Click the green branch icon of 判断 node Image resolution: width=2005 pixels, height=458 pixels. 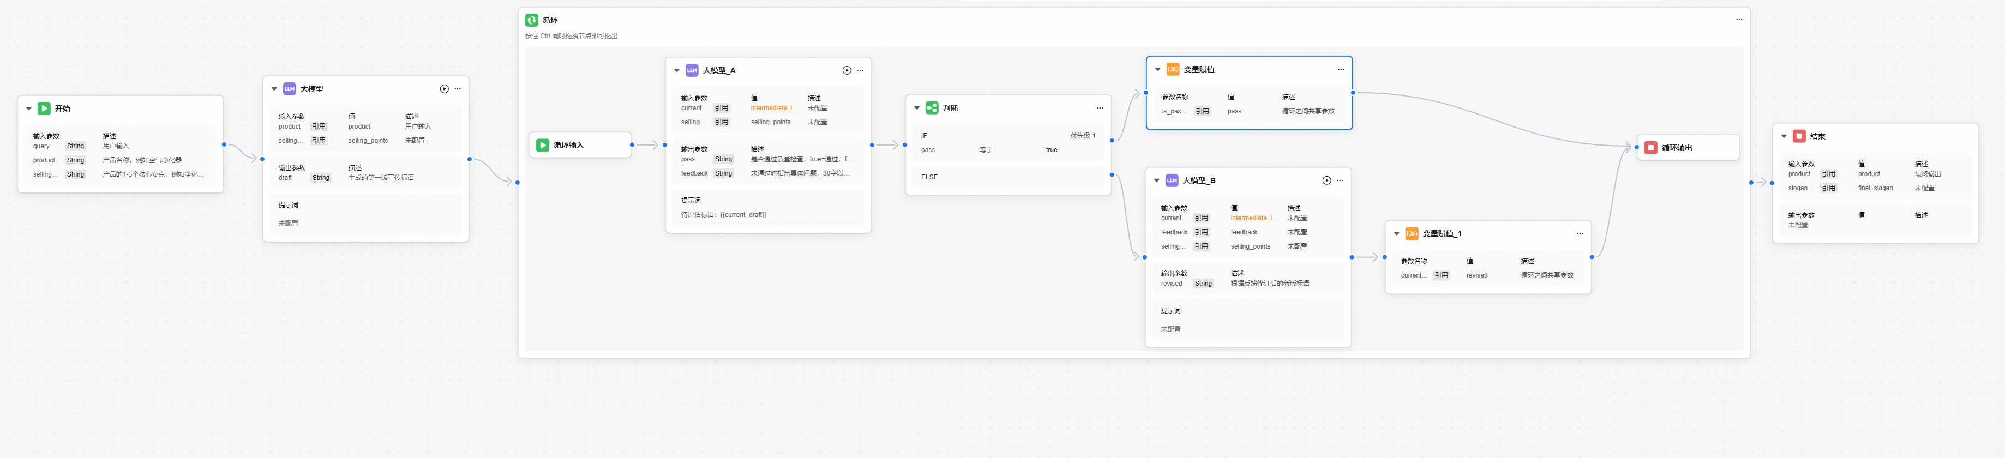point(932,108)
